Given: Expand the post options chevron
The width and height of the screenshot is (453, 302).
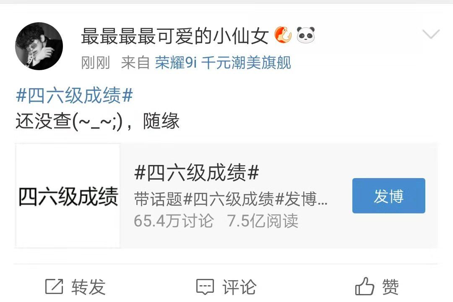Looking at the screenshot, I should pos(431,34).
